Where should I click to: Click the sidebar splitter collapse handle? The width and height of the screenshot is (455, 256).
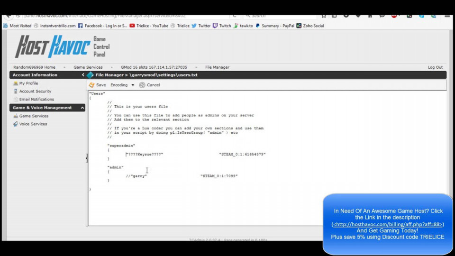[87, 158]
